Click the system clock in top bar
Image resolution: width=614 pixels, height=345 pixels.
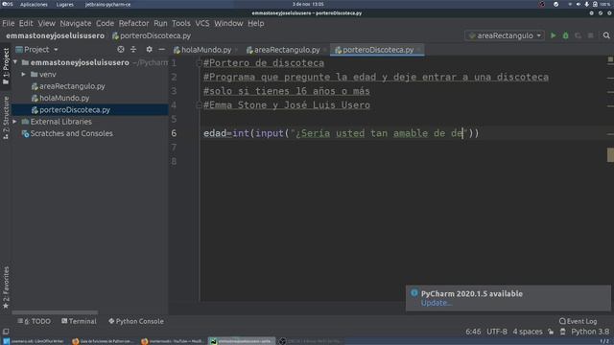click(308, 4)
